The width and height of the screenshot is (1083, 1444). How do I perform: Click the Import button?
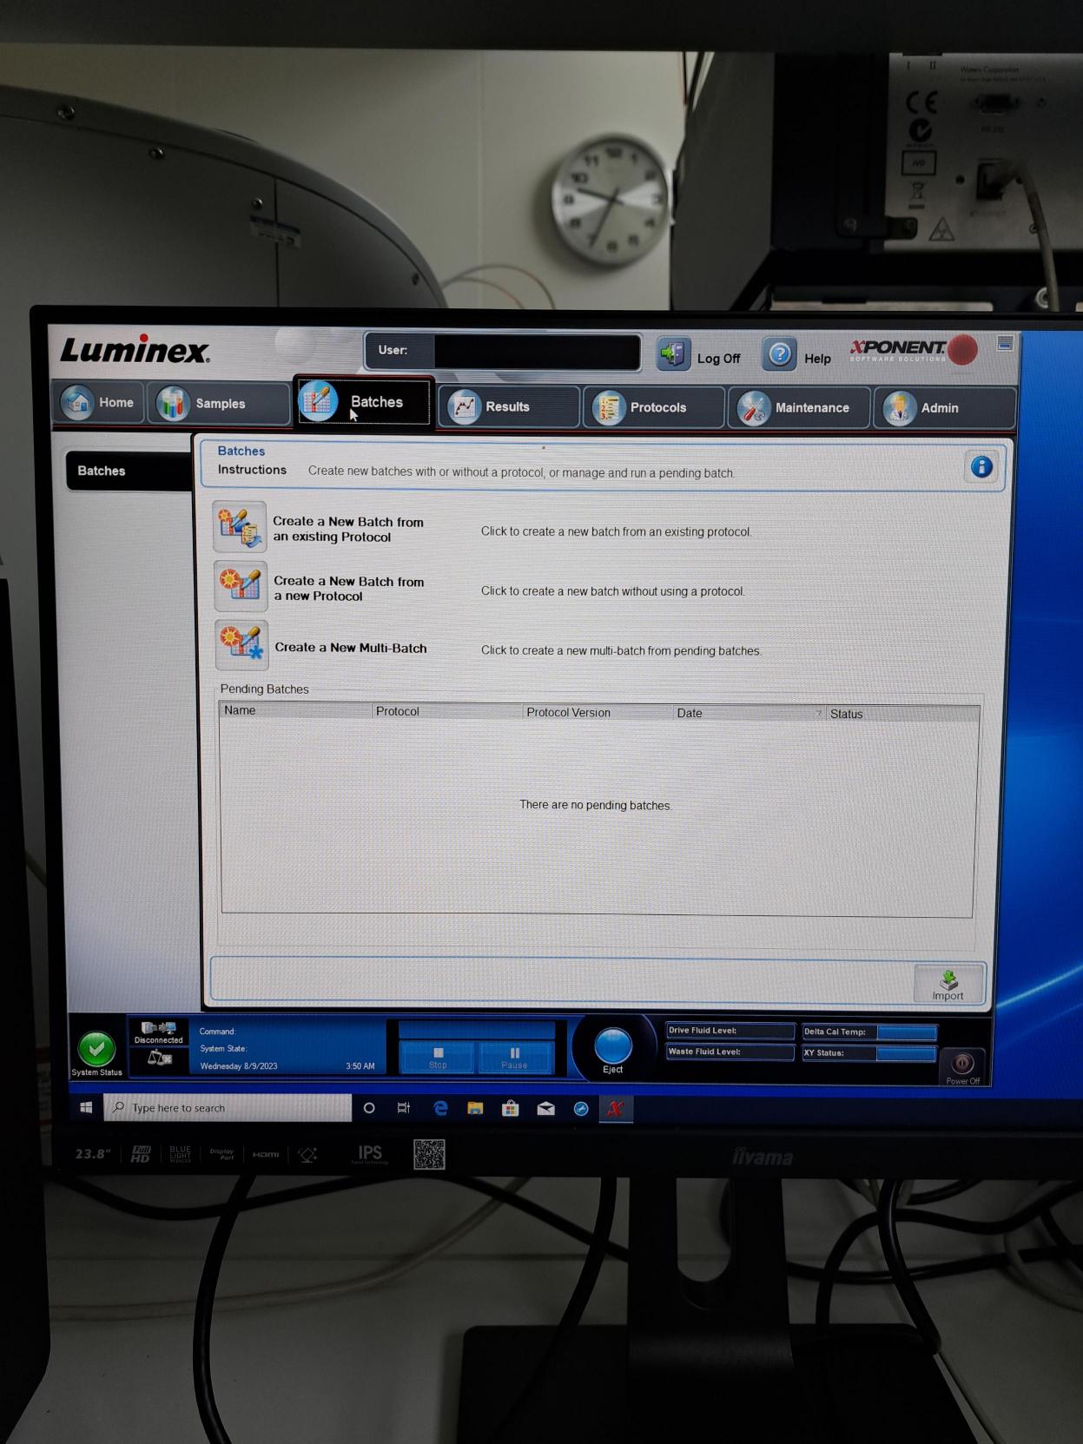[948, 985]
